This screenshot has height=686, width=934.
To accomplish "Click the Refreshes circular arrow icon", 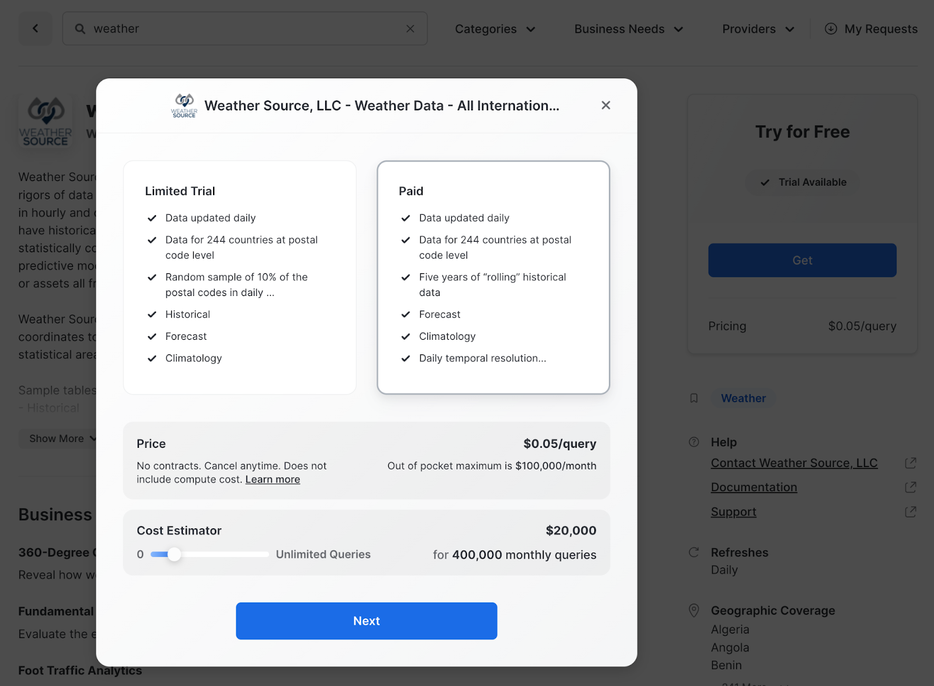I will [694, 552].
